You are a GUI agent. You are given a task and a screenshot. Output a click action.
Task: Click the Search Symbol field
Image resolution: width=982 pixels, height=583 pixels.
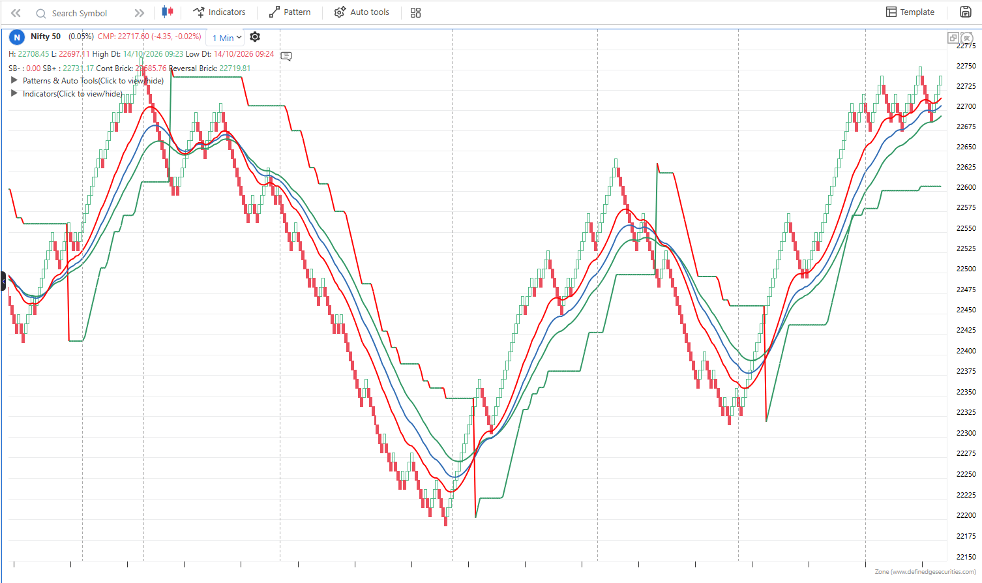point(79,13)
